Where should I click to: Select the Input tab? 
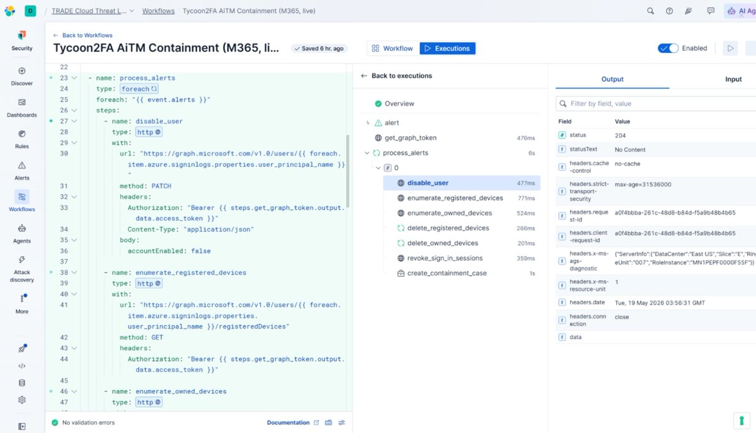click(733, 79)
